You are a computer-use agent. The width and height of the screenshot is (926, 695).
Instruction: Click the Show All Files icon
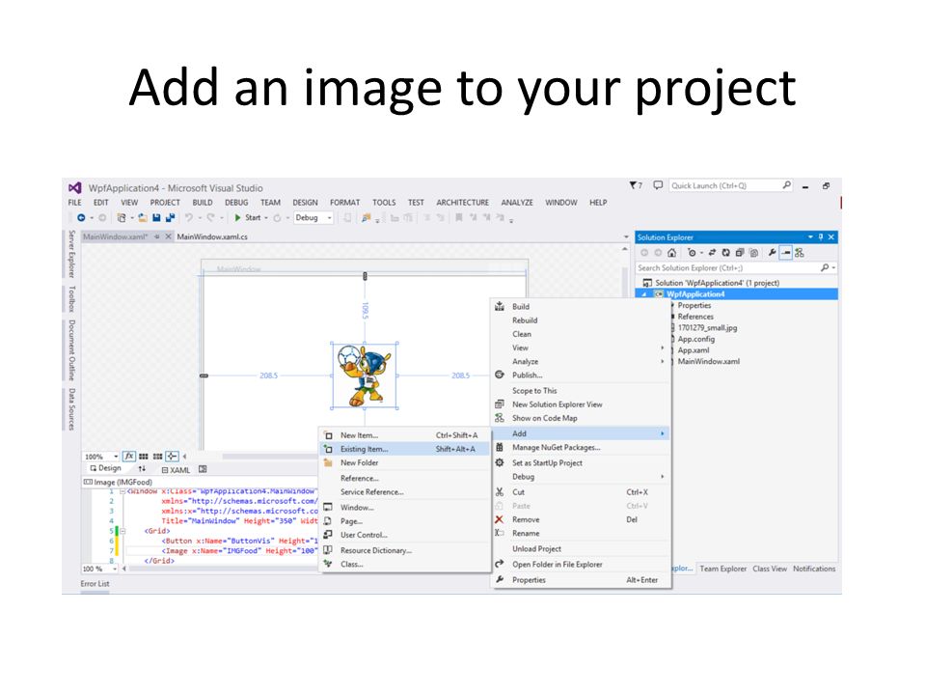753,253
